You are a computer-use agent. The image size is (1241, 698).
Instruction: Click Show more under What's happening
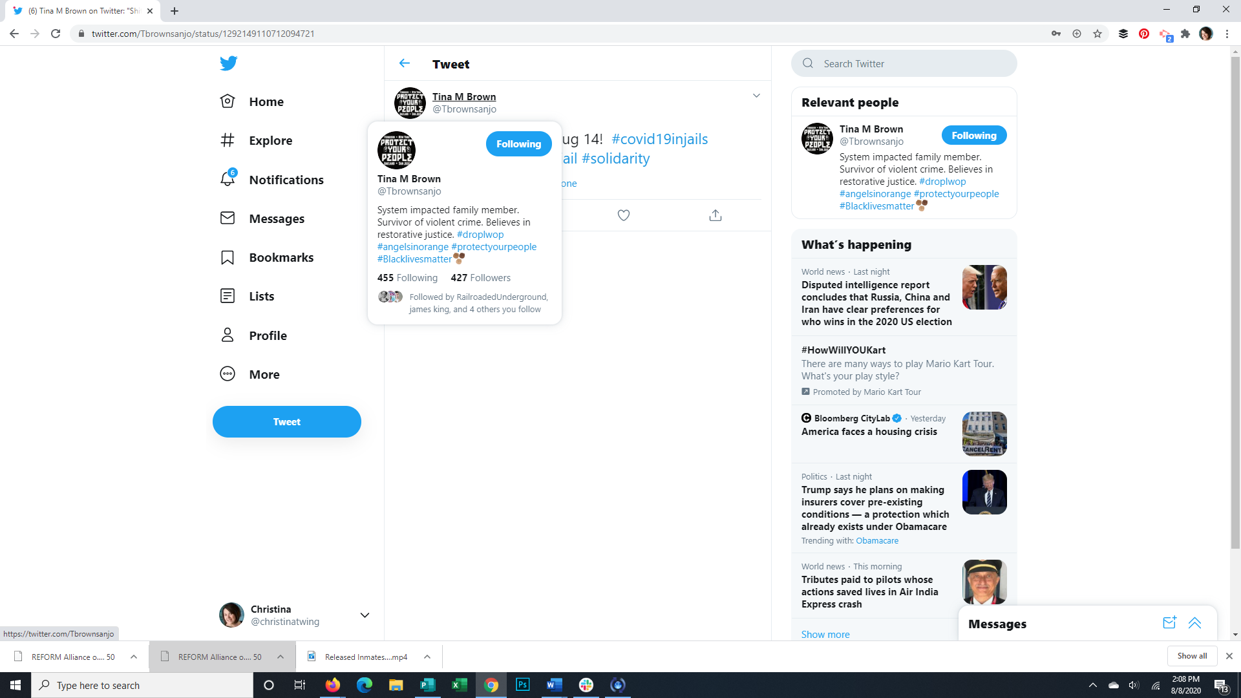[825, 634]
